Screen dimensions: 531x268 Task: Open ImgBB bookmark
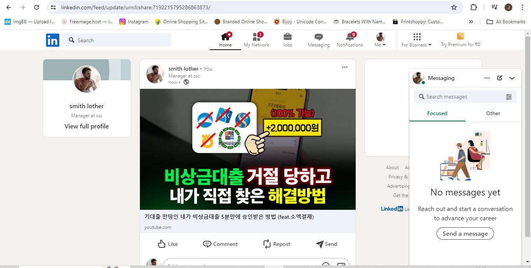click(x=30, y=22)
